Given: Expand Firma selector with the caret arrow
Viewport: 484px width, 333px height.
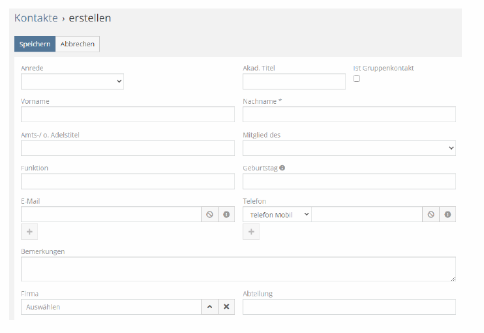Looking at the screenshot, I should point(209,307).
